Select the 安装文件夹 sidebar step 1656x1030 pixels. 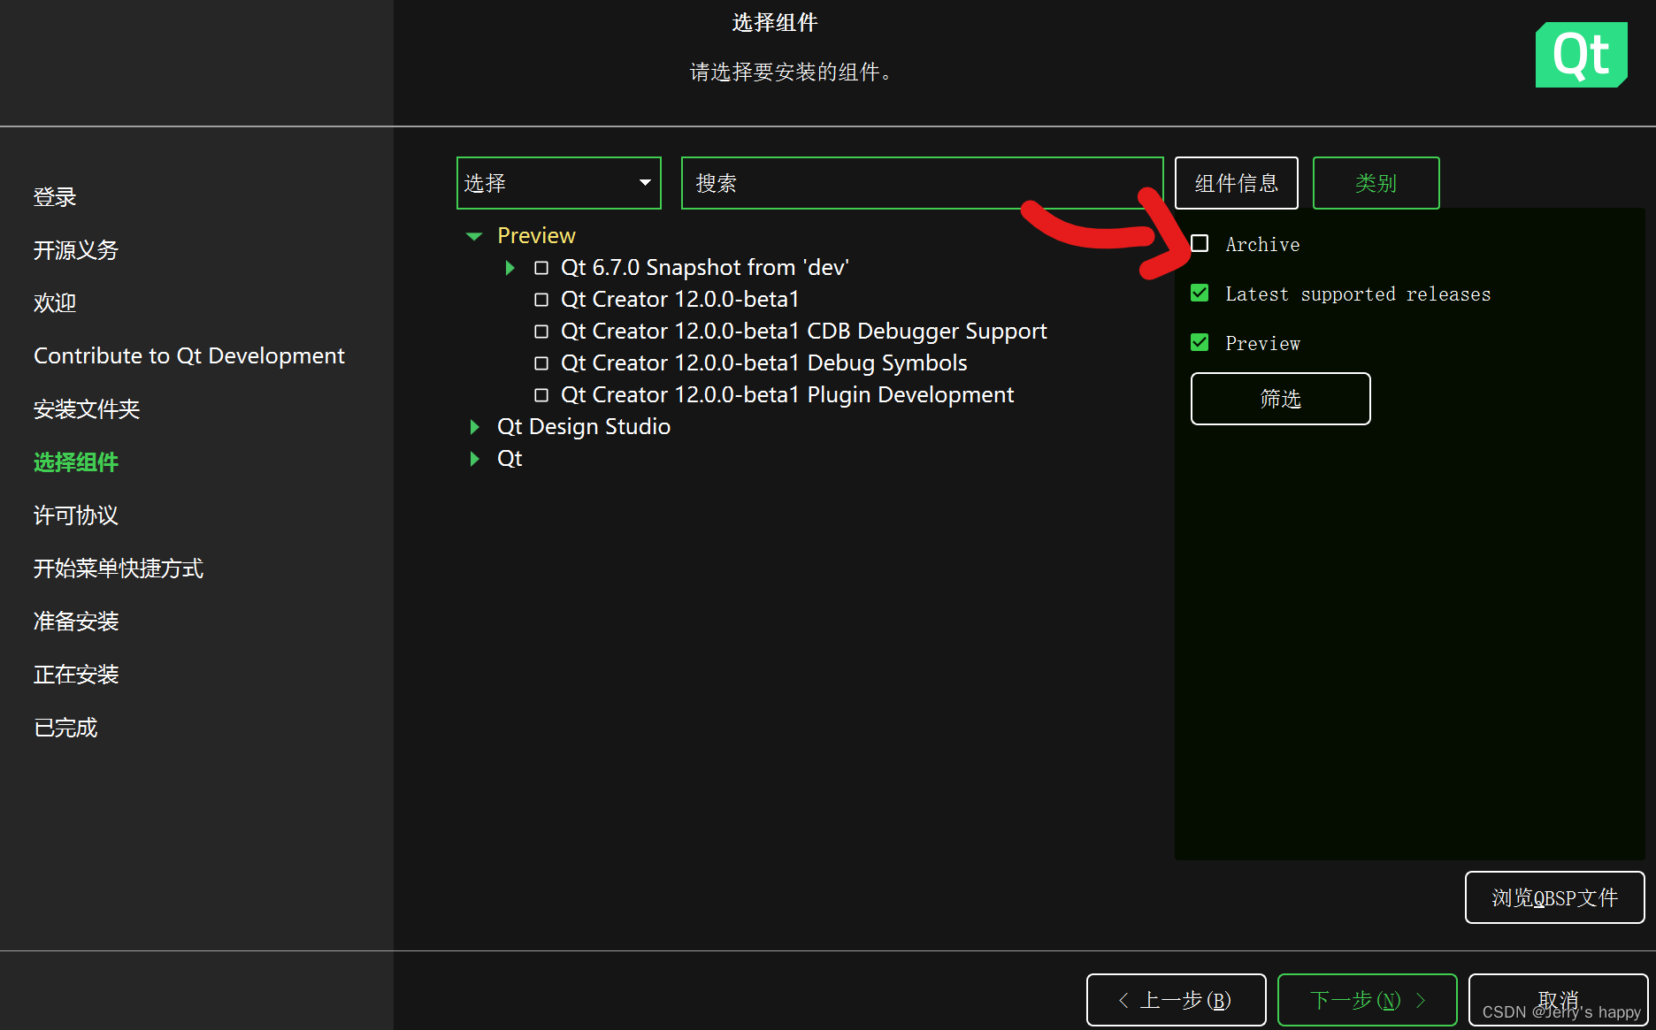tap(87, 409)
